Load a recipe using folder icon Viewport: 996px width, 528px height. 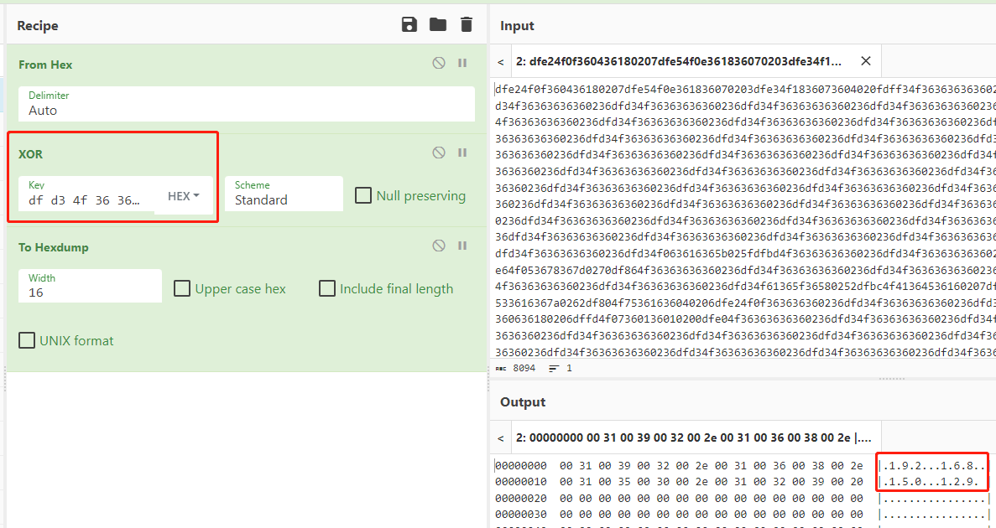(438, 25)
